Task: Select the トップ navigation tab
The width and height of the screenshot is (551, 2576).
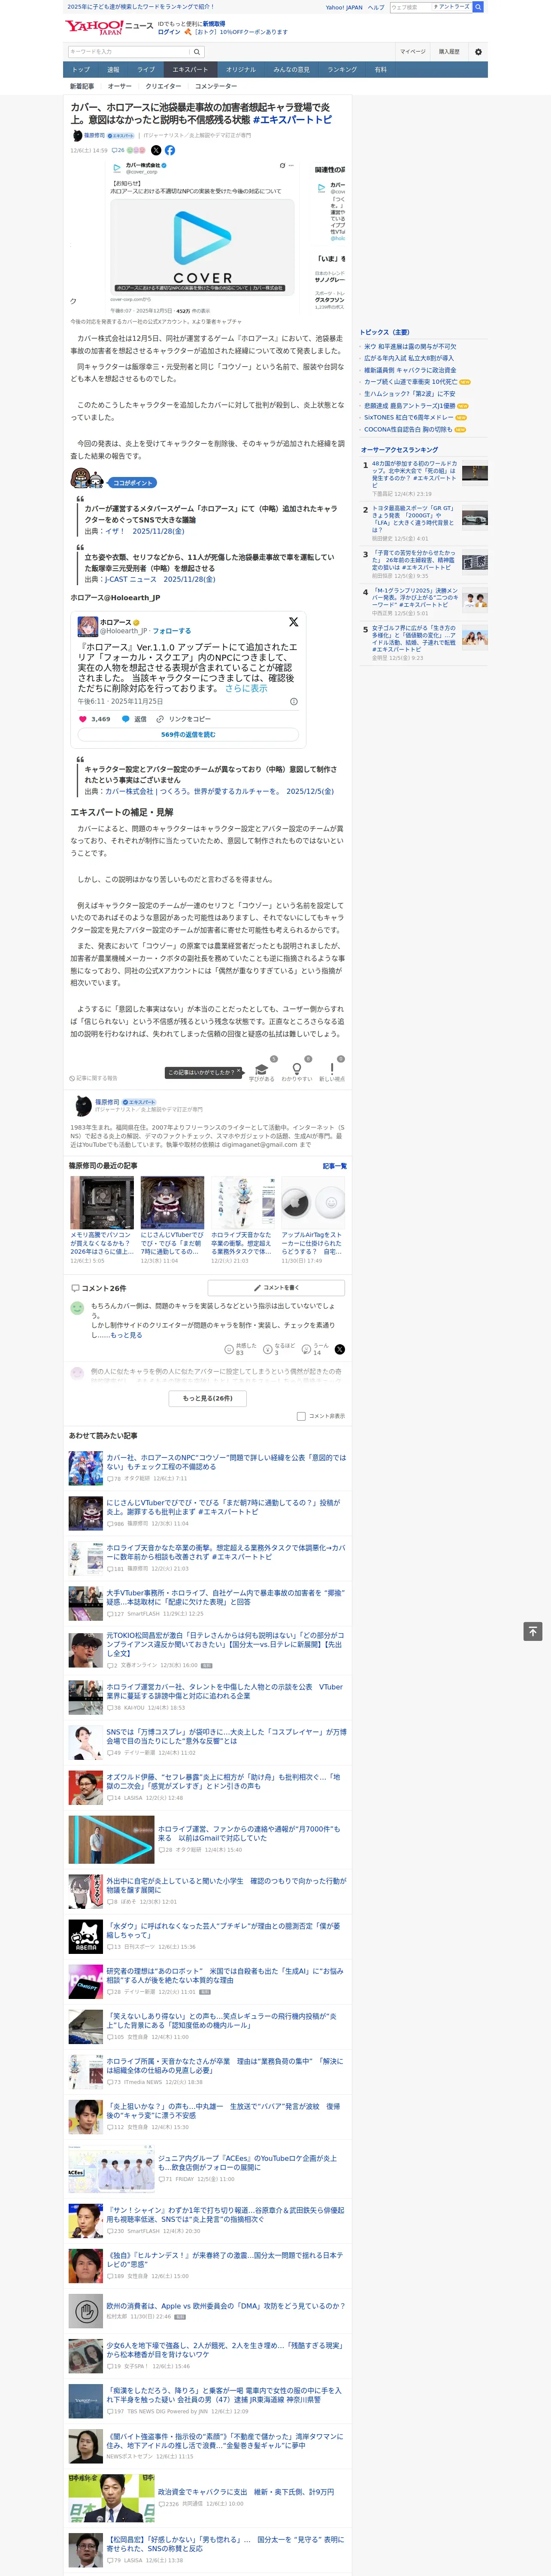Action: click(x=81, y=70)
